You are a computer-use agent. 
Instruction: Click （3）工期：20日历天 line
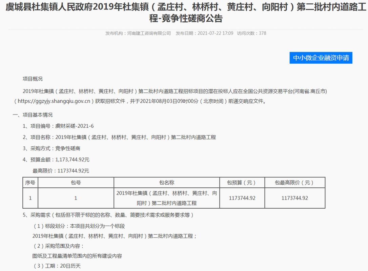(x=56, y=266)
